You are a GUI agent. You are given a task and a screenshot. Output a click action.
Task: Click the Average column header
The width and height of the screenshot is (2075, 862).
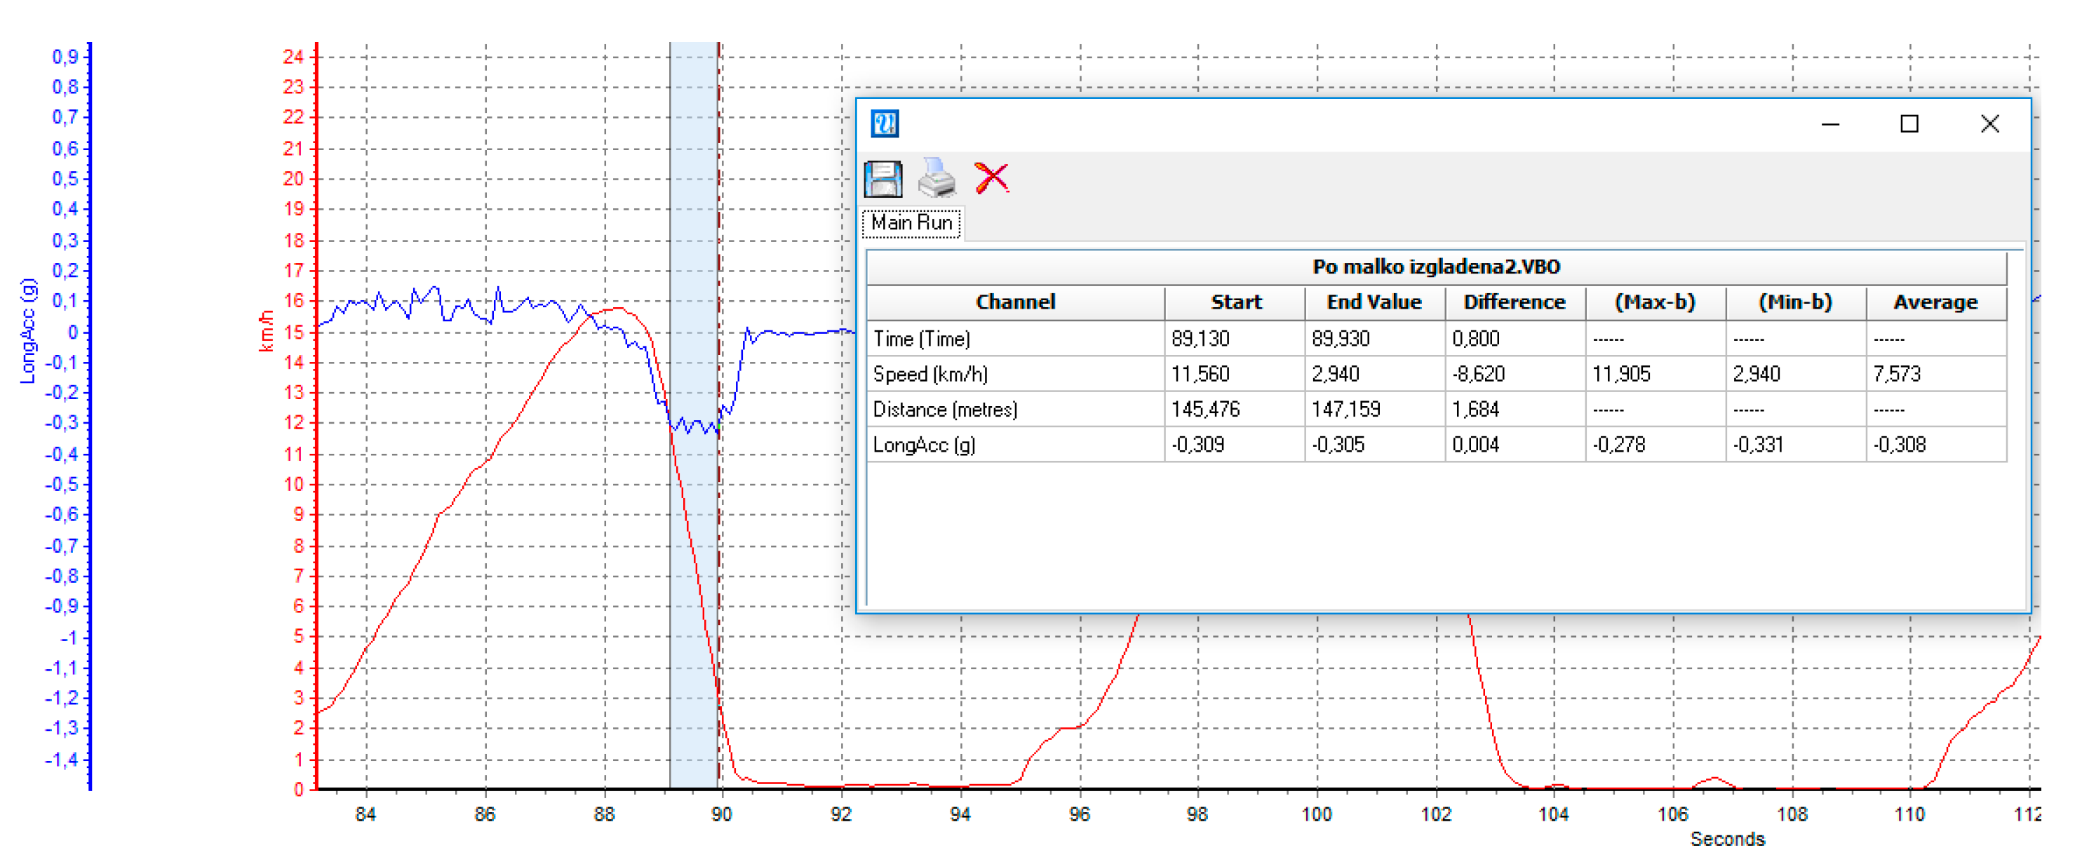(x=1935, y=302)
